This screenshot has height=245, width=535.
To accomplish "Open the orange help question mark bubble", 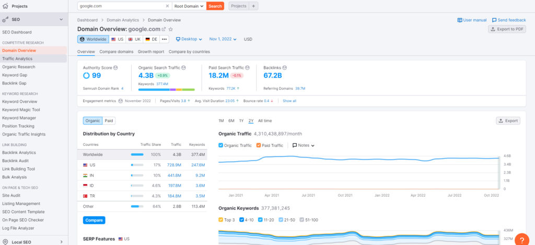I will [522, 239].
